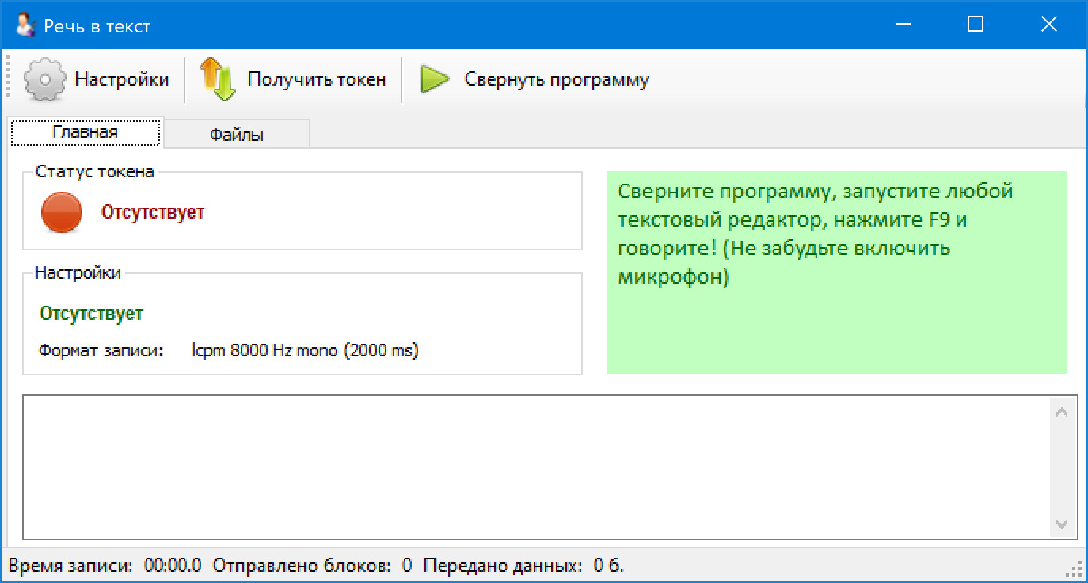
Task: Click the text area scrollbar up arrow
Action: [1062, 412]
